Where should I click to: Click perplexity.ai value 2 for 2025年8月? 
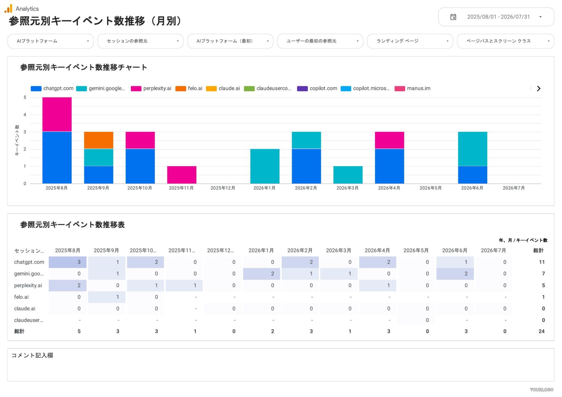click(68, 285)
